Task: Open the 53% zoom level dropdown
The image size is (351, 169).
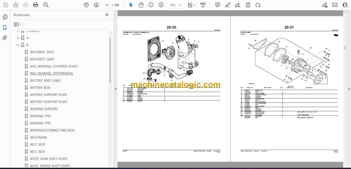Action: [175, 5]
